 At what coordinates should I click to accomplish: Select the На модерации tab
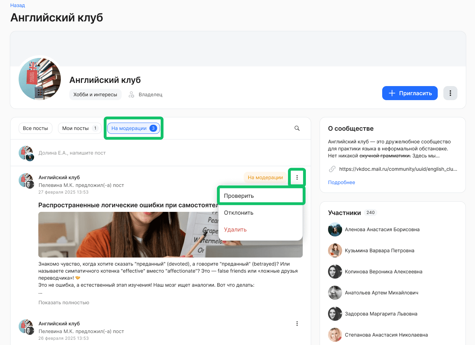[134, 128]
